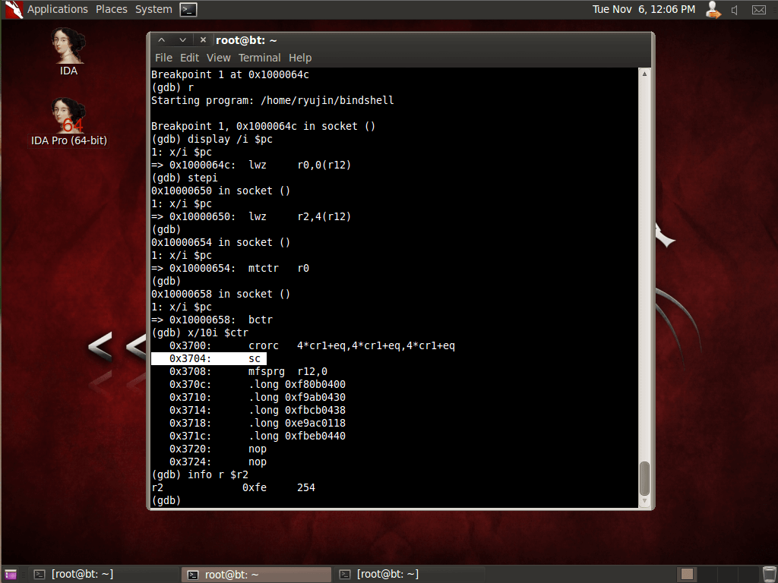Open the Places menu
The image size is (778, 583).
112,9
